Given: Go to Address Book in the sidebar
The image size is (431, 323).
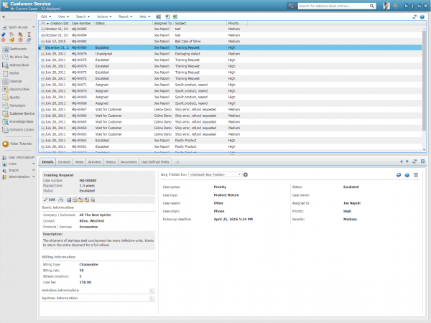Looking at the screenshot, I should [x=15, y=65].
